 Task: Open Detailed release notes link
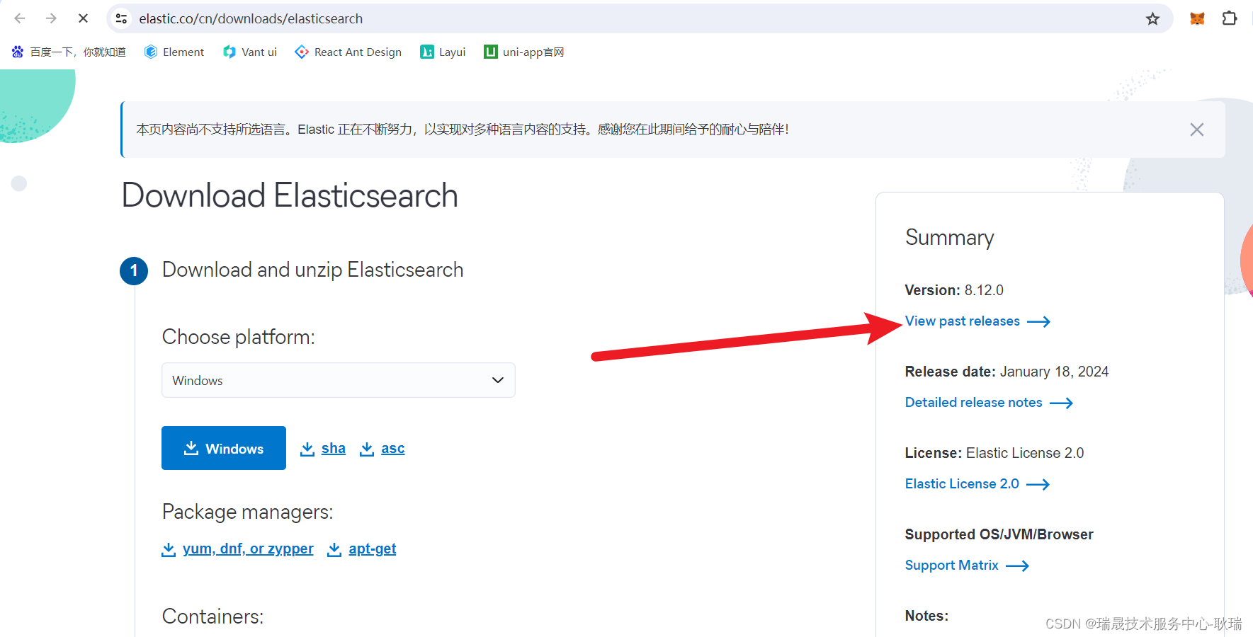[x=989, y=403]
